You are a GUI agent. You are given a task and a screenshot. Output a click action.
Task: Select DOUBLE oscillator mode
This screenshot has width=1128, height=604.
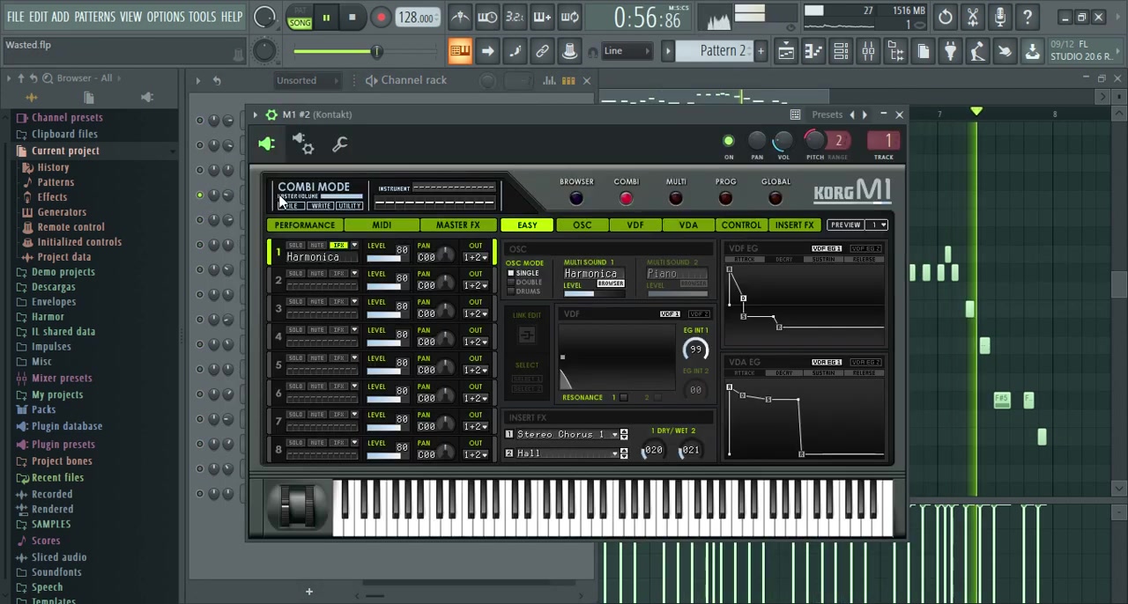click(525, 282)
